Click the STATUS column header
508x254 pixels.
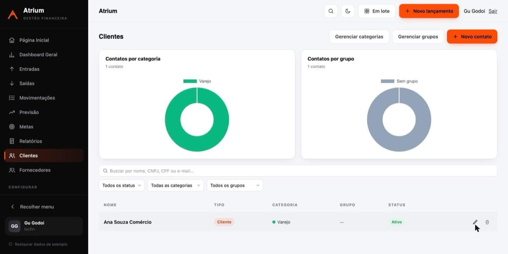pos(397,205)
